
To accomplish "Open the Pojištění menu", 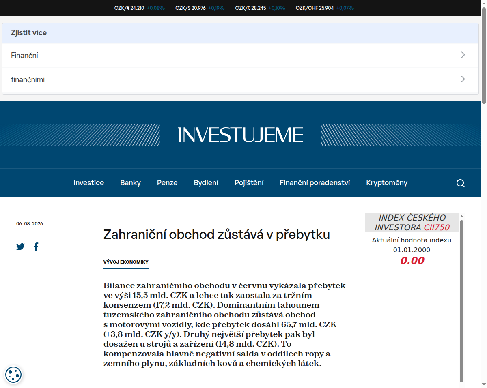I will 249,183.
